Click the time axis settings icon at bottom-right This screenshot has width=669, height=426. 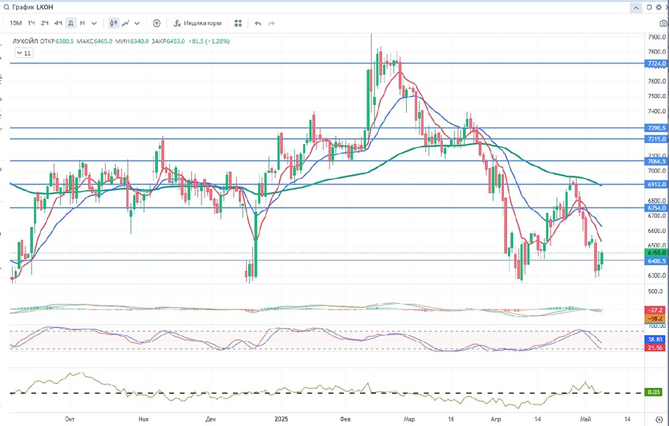tap(659, 419)
